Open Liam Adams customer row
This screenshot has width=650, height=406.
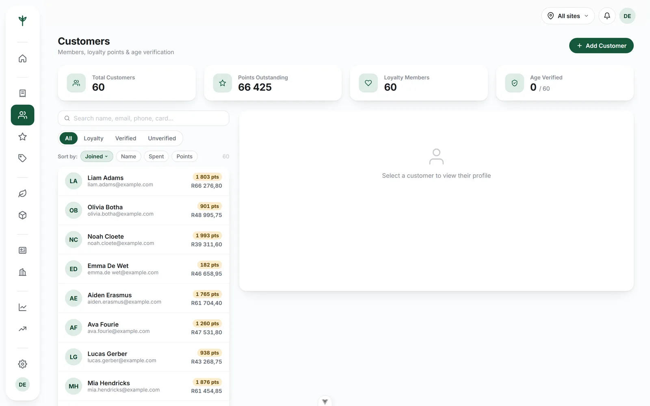click(x=143, y=181)
